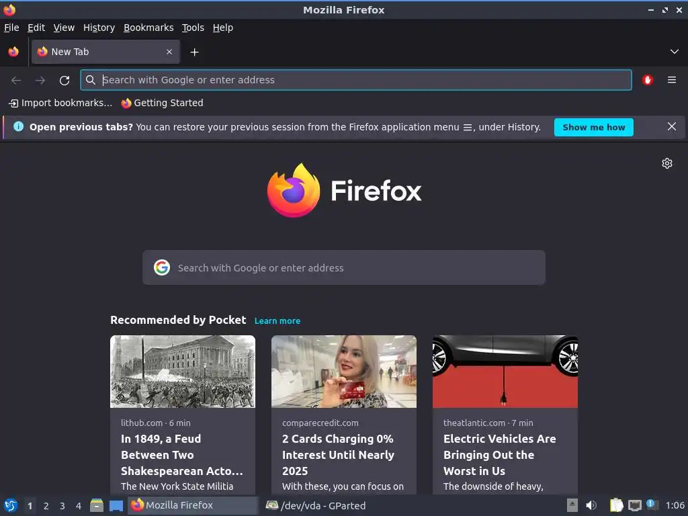This screenshot has width=688, height=516.
Task: Click the eject removable media tray icon
Action: (x=572, y=505)
